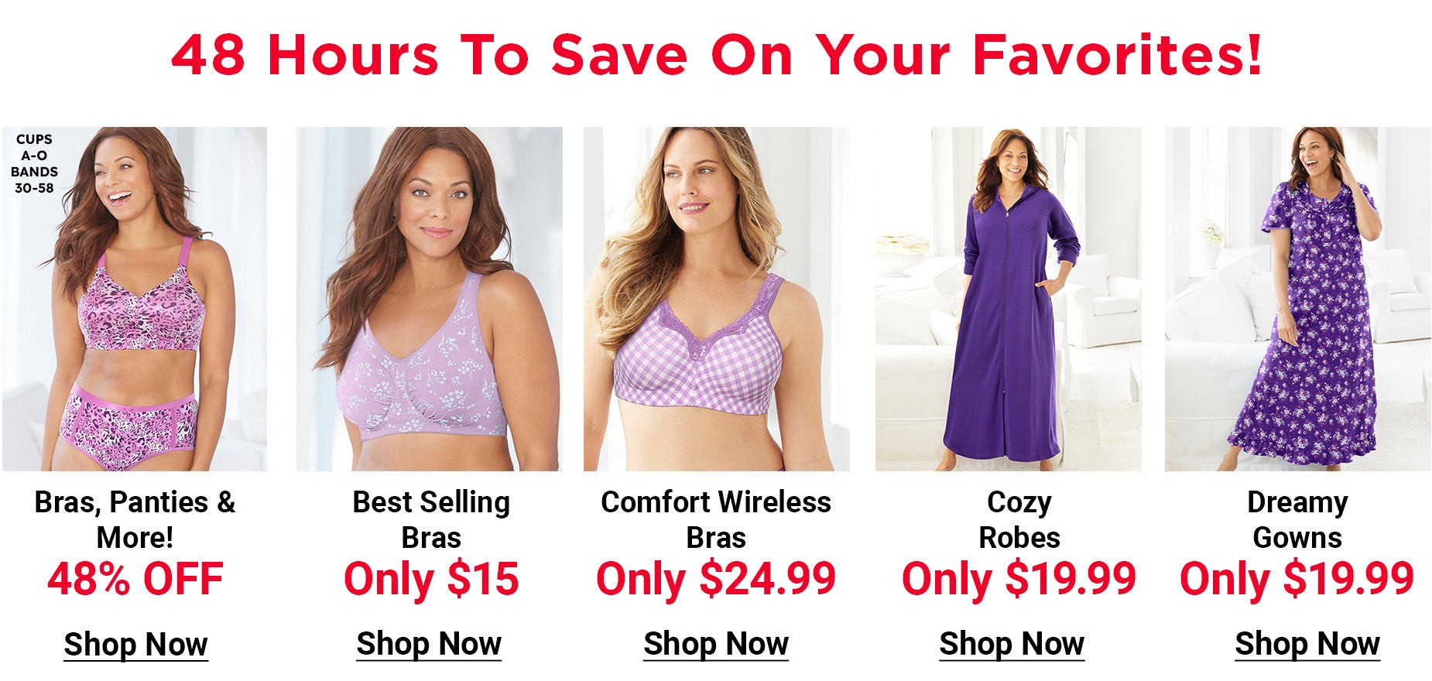1432x681 pixels.
Task: Pick the Only $19.99 price under Cozy Robes
Action: click(1019, 579)
